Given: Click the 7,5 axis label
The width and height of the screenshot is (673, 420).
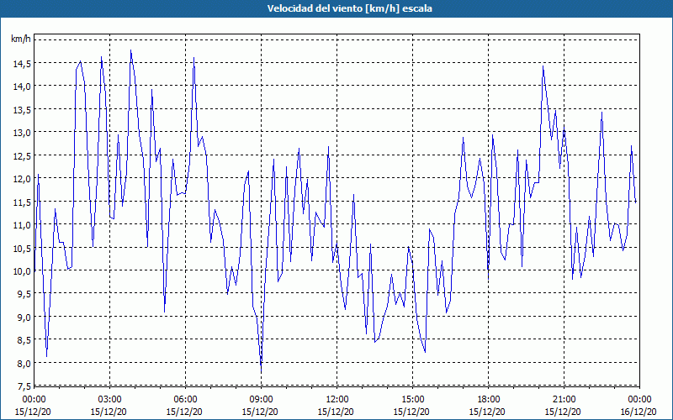Looking at the screenshot, I should click(x=24, y=387).
